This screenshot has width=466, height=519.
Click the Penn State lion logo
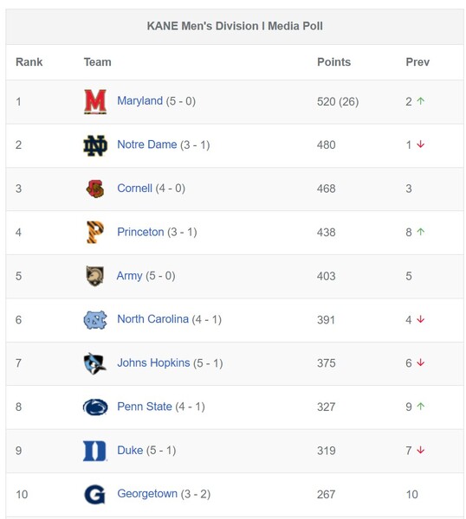(x=95, y=407)
